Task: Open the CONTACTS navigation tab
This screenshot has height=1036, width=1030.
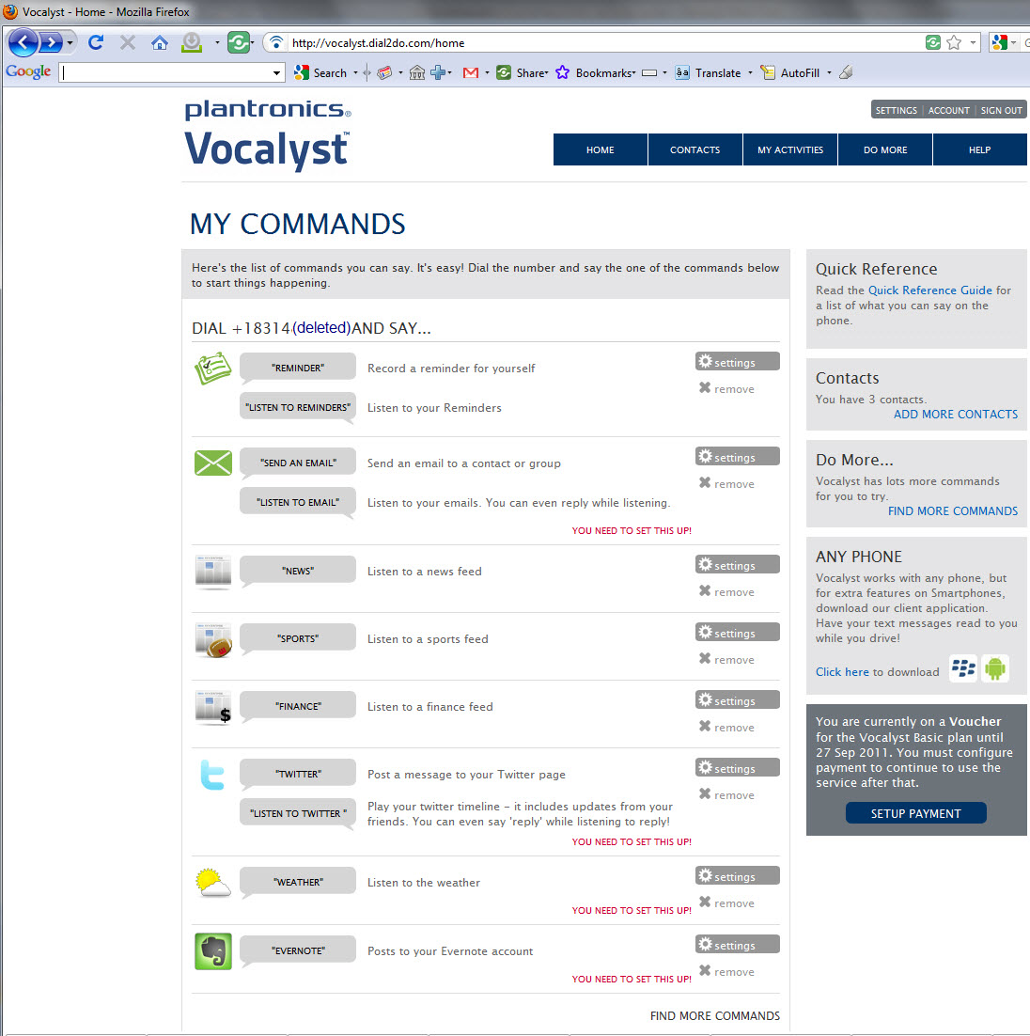Action: [x=694, y=149]
